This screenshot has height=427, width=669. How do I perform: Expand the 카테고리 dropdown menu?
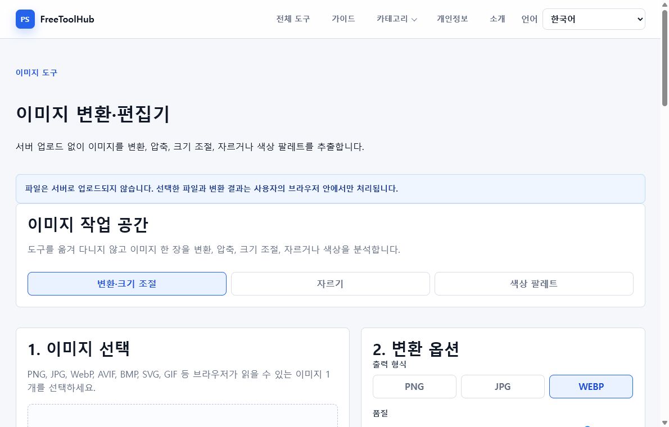point(396,19)
